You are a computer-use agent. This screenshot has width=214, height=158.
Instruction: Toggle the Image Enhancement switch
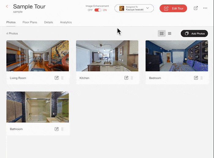98,10
